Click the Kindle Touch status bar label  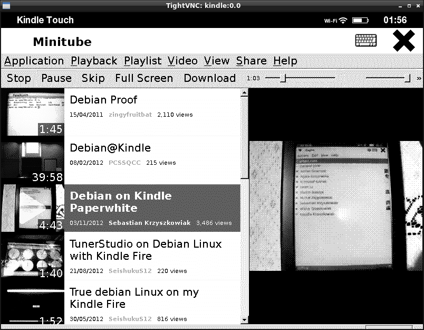coord(45,20)
